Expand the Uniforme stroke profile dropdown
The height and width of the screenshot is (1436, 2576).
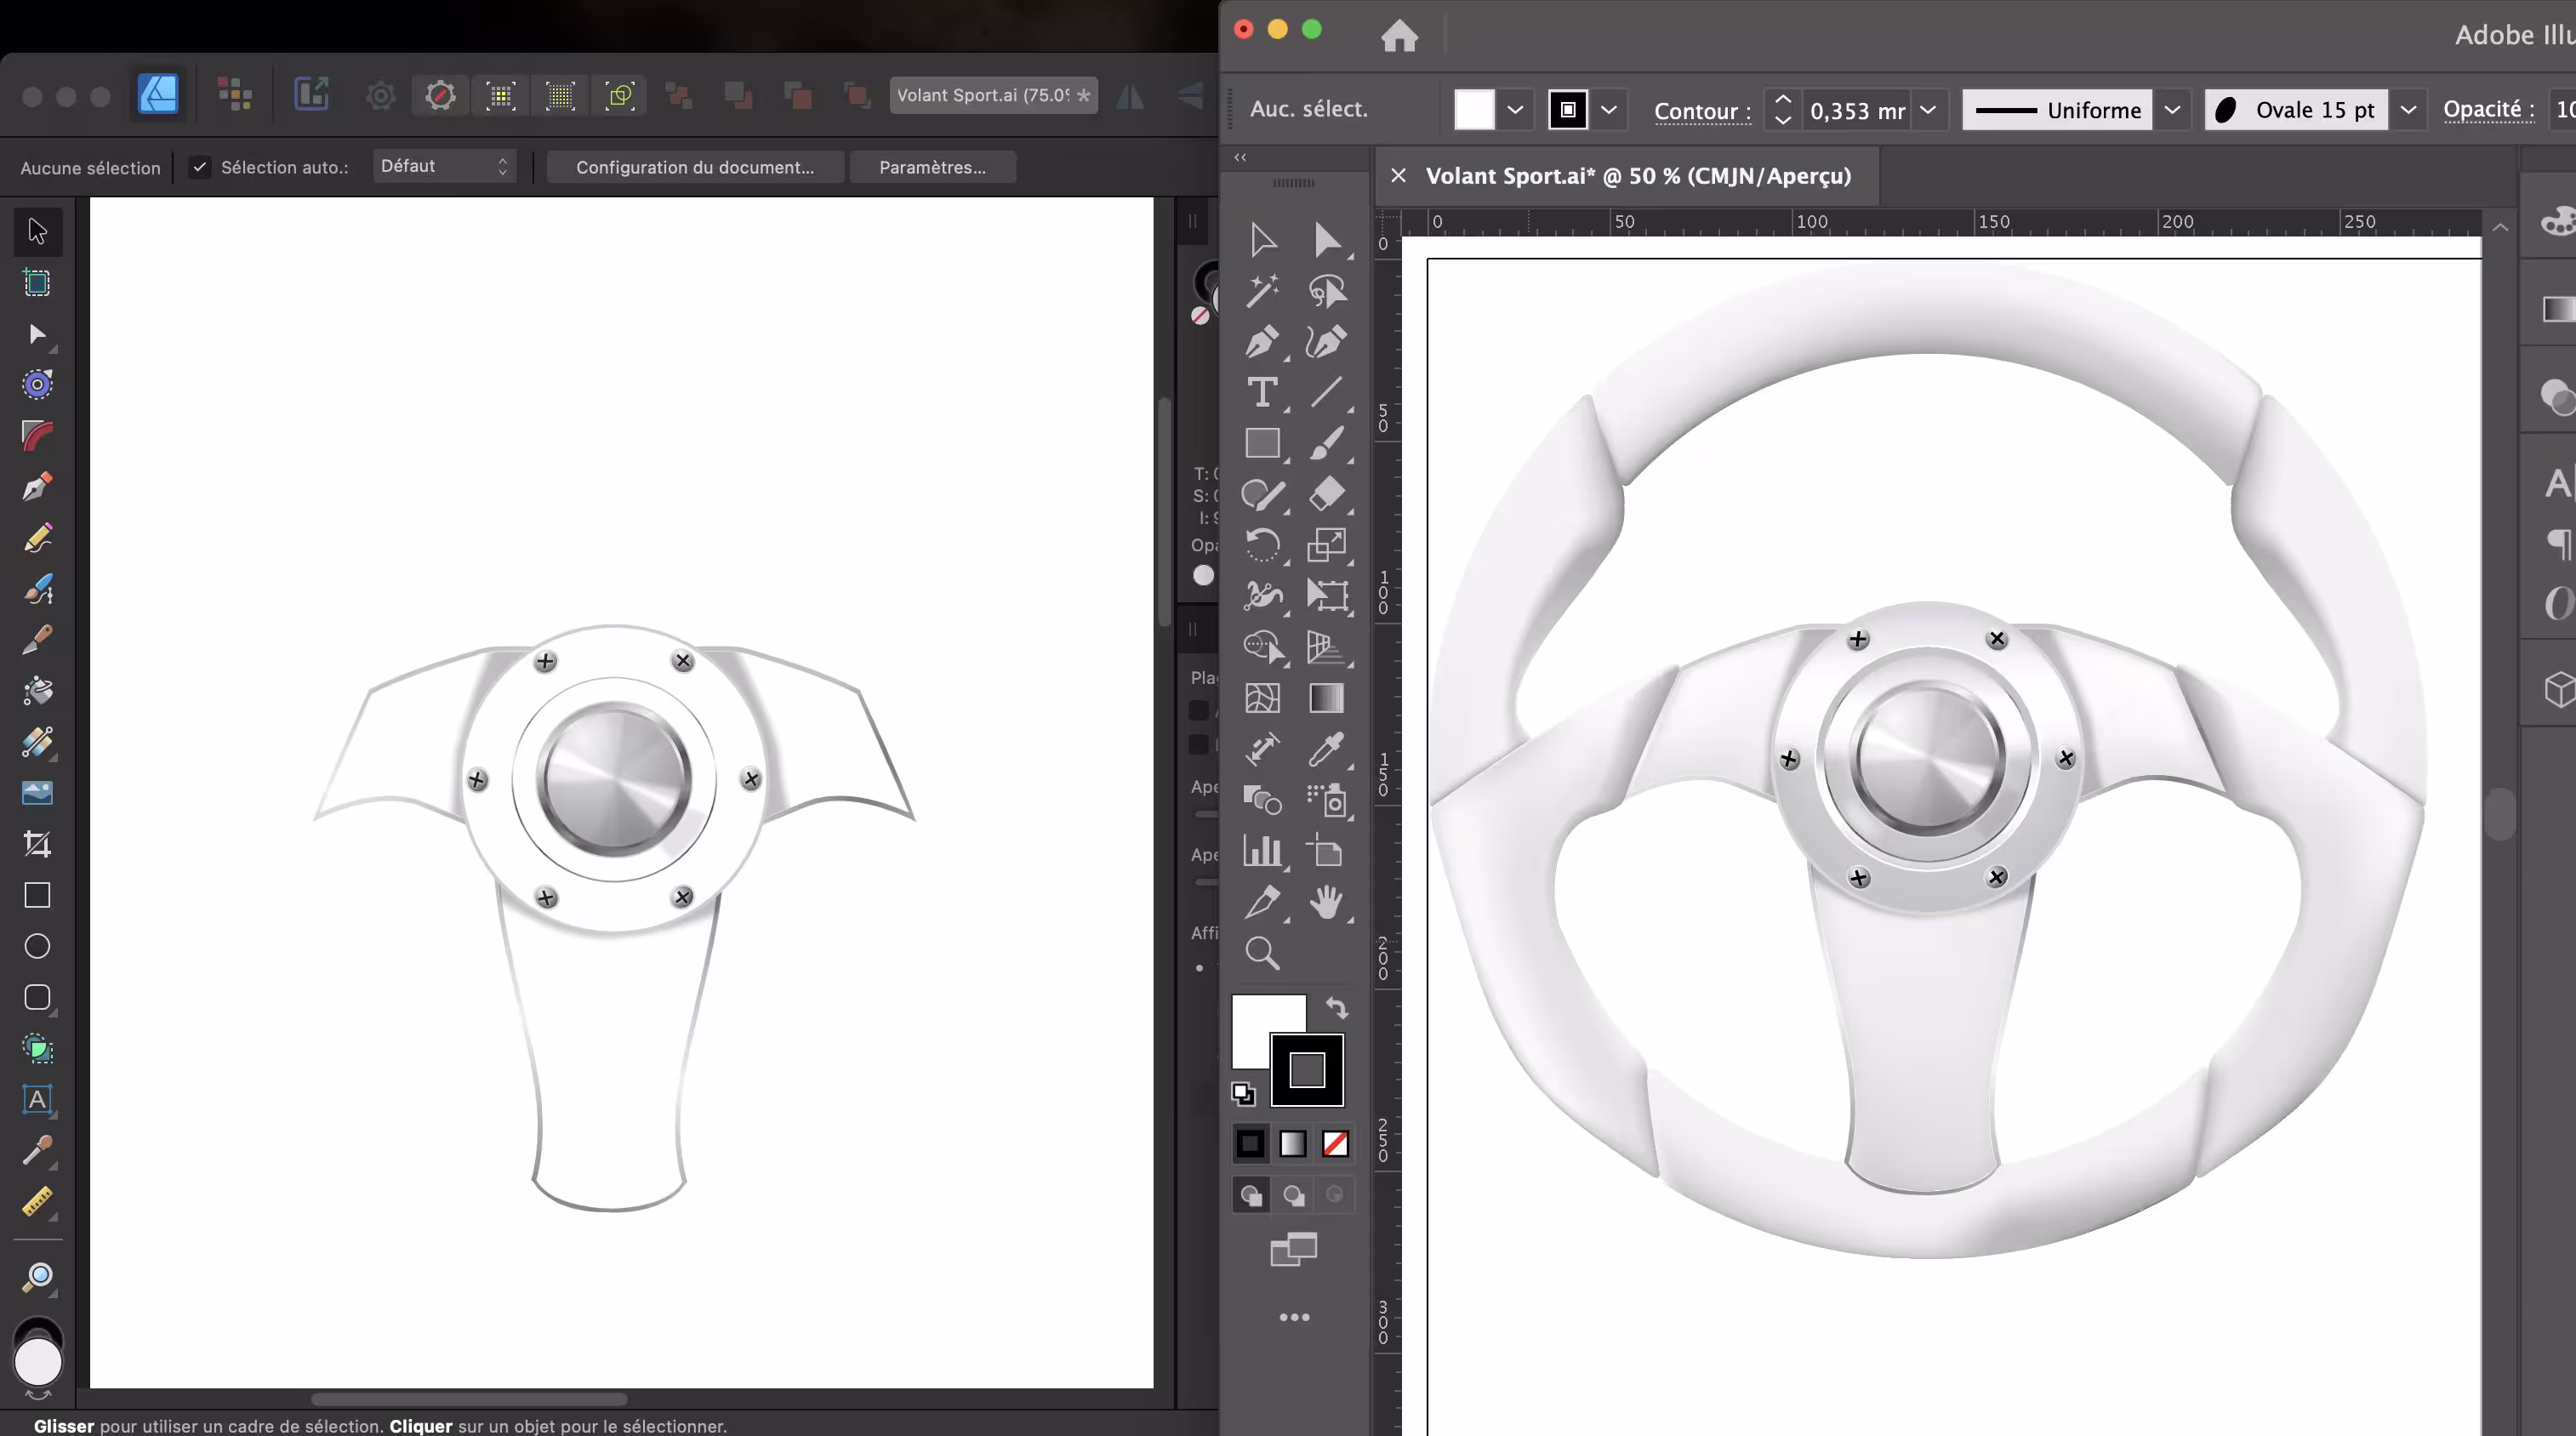[2172, 110]
